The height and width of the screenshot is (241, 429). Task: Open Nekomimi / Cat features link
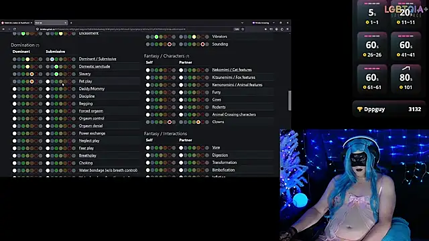point(232,70)
